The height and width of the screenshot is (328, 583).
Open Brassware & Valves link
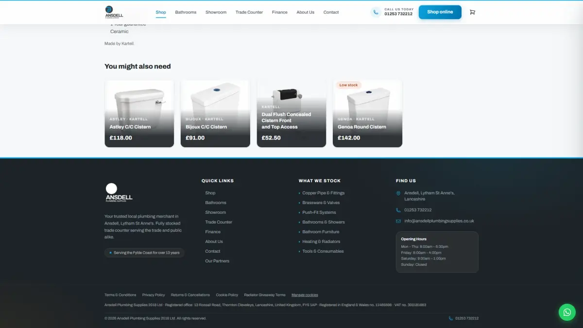tap(321, 203)
